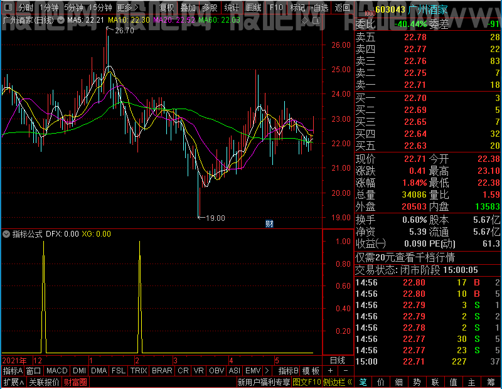Click the diamond icon above the price chart
Screen dimensions: 502x389
click(x=305, y=21)
